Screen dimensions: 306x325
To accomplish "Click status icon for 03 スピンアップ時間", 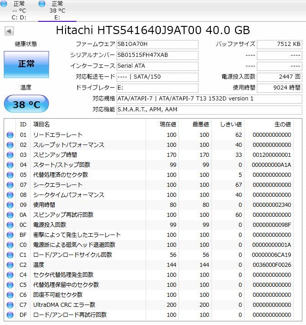I will [10, 155].
